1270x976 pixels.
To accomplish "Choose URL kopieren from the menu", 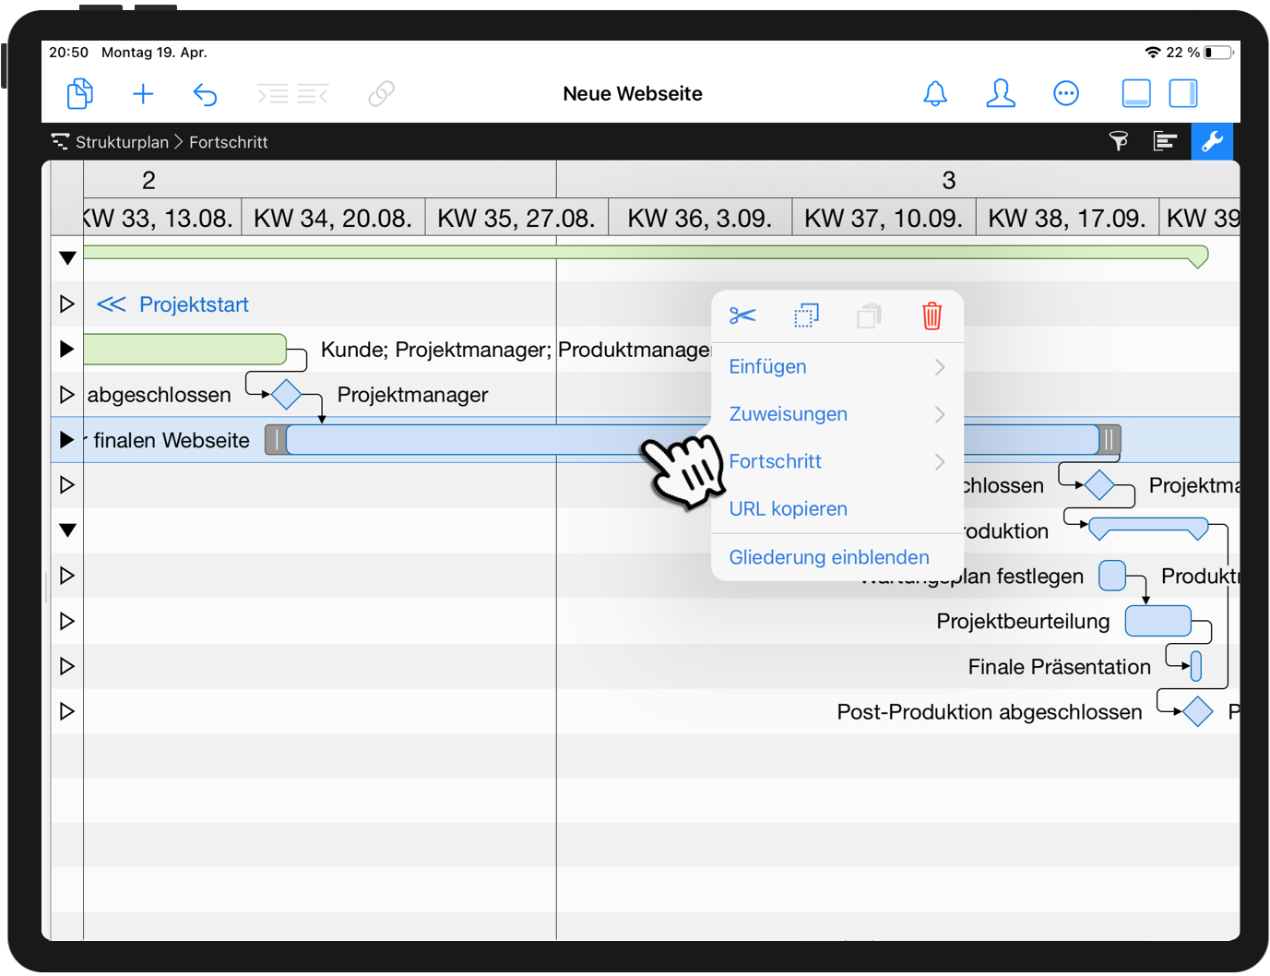I will (x=788, y=508).
